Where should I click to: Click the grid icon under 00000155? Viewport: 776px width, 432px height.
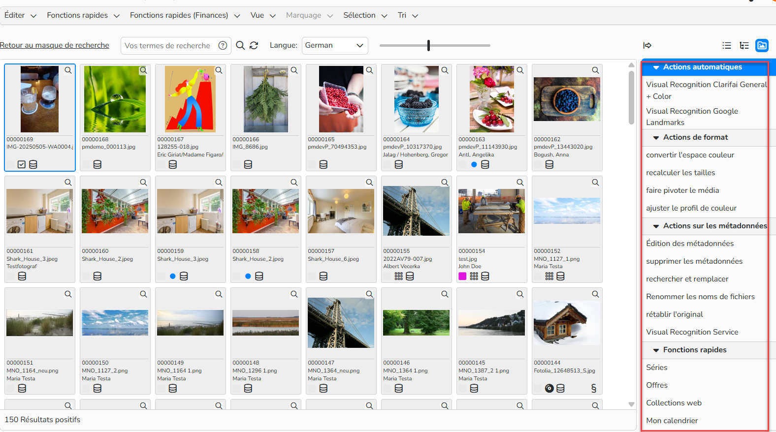pyautogui.click(x=399, y=276)
